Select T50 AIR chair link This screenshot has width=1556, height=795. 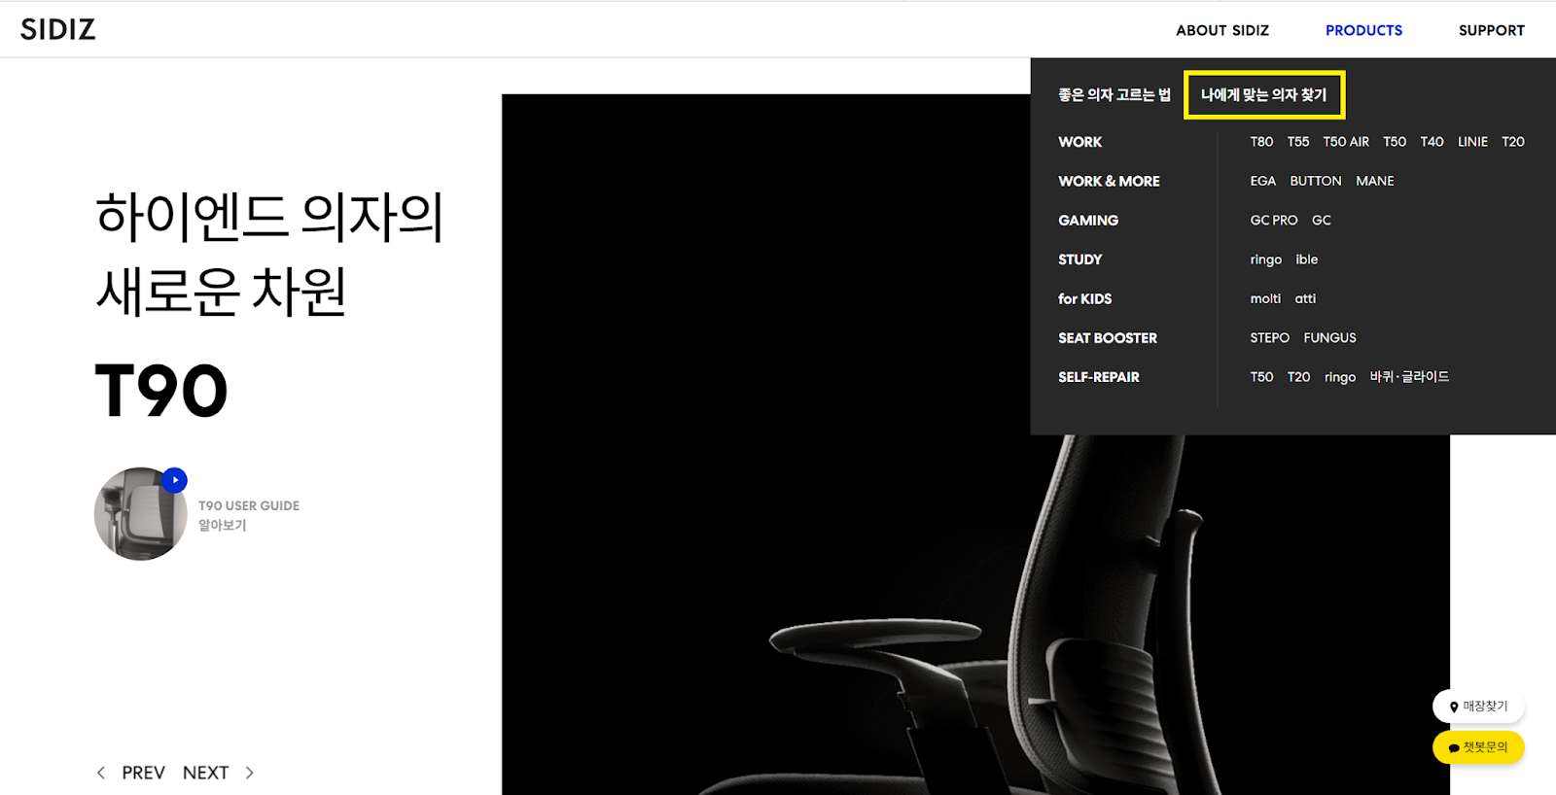click(x=1346, y=142)
